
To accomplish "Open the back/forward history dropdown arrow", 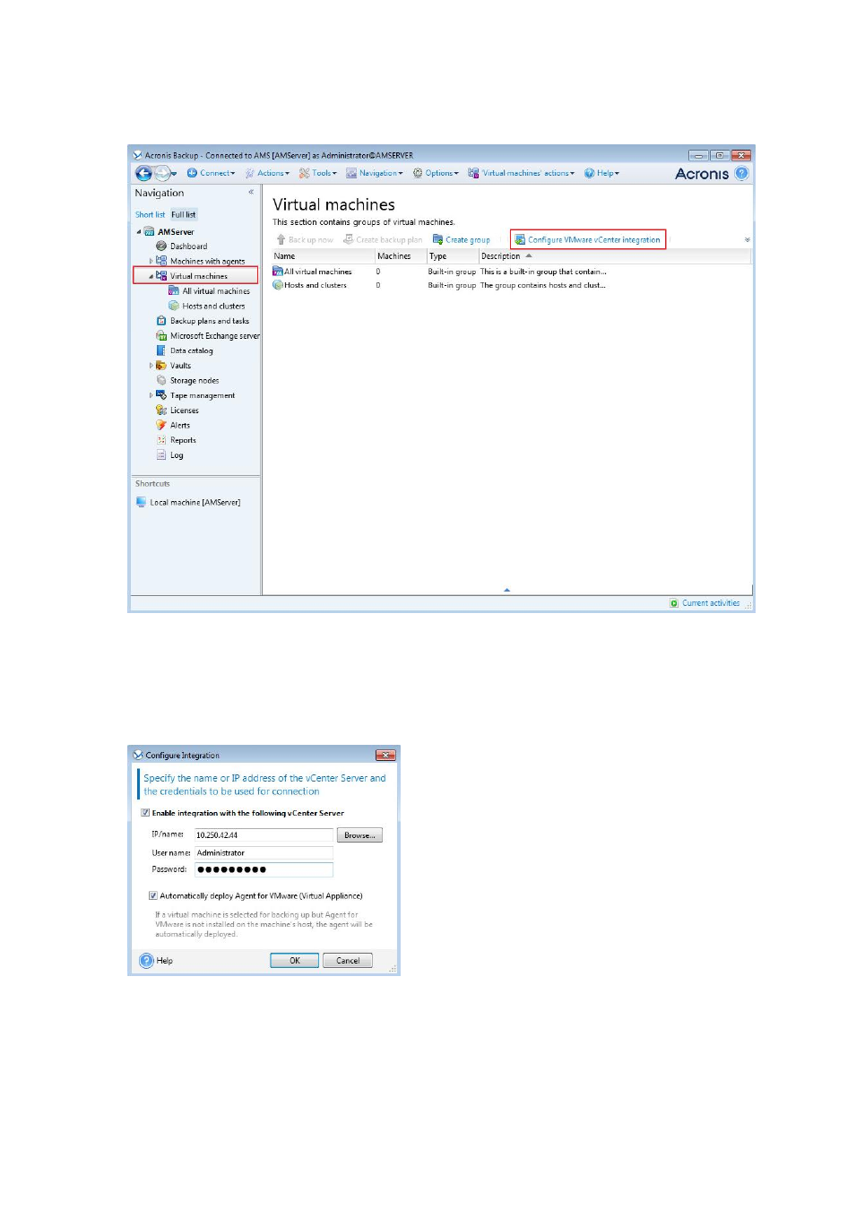I will coord(174,174).
